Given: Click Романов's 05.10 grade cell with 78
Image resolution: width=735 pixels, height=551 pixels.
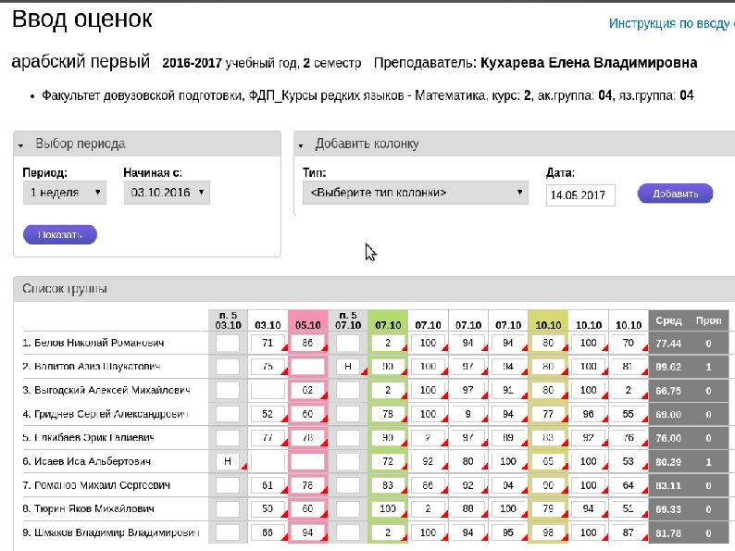Looking at the screenshot, I should pos(308,485).
